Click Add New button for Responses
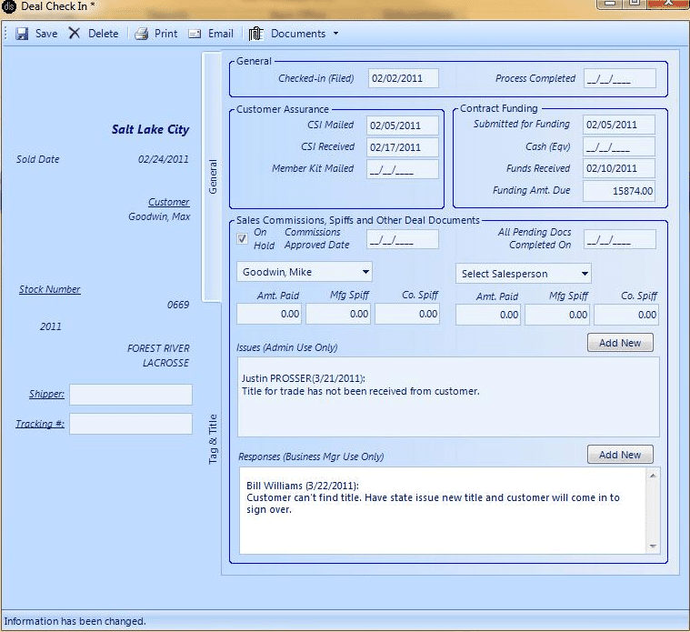Image resolution: width=690 pixels, height=632 pixels. pos(620,454)
